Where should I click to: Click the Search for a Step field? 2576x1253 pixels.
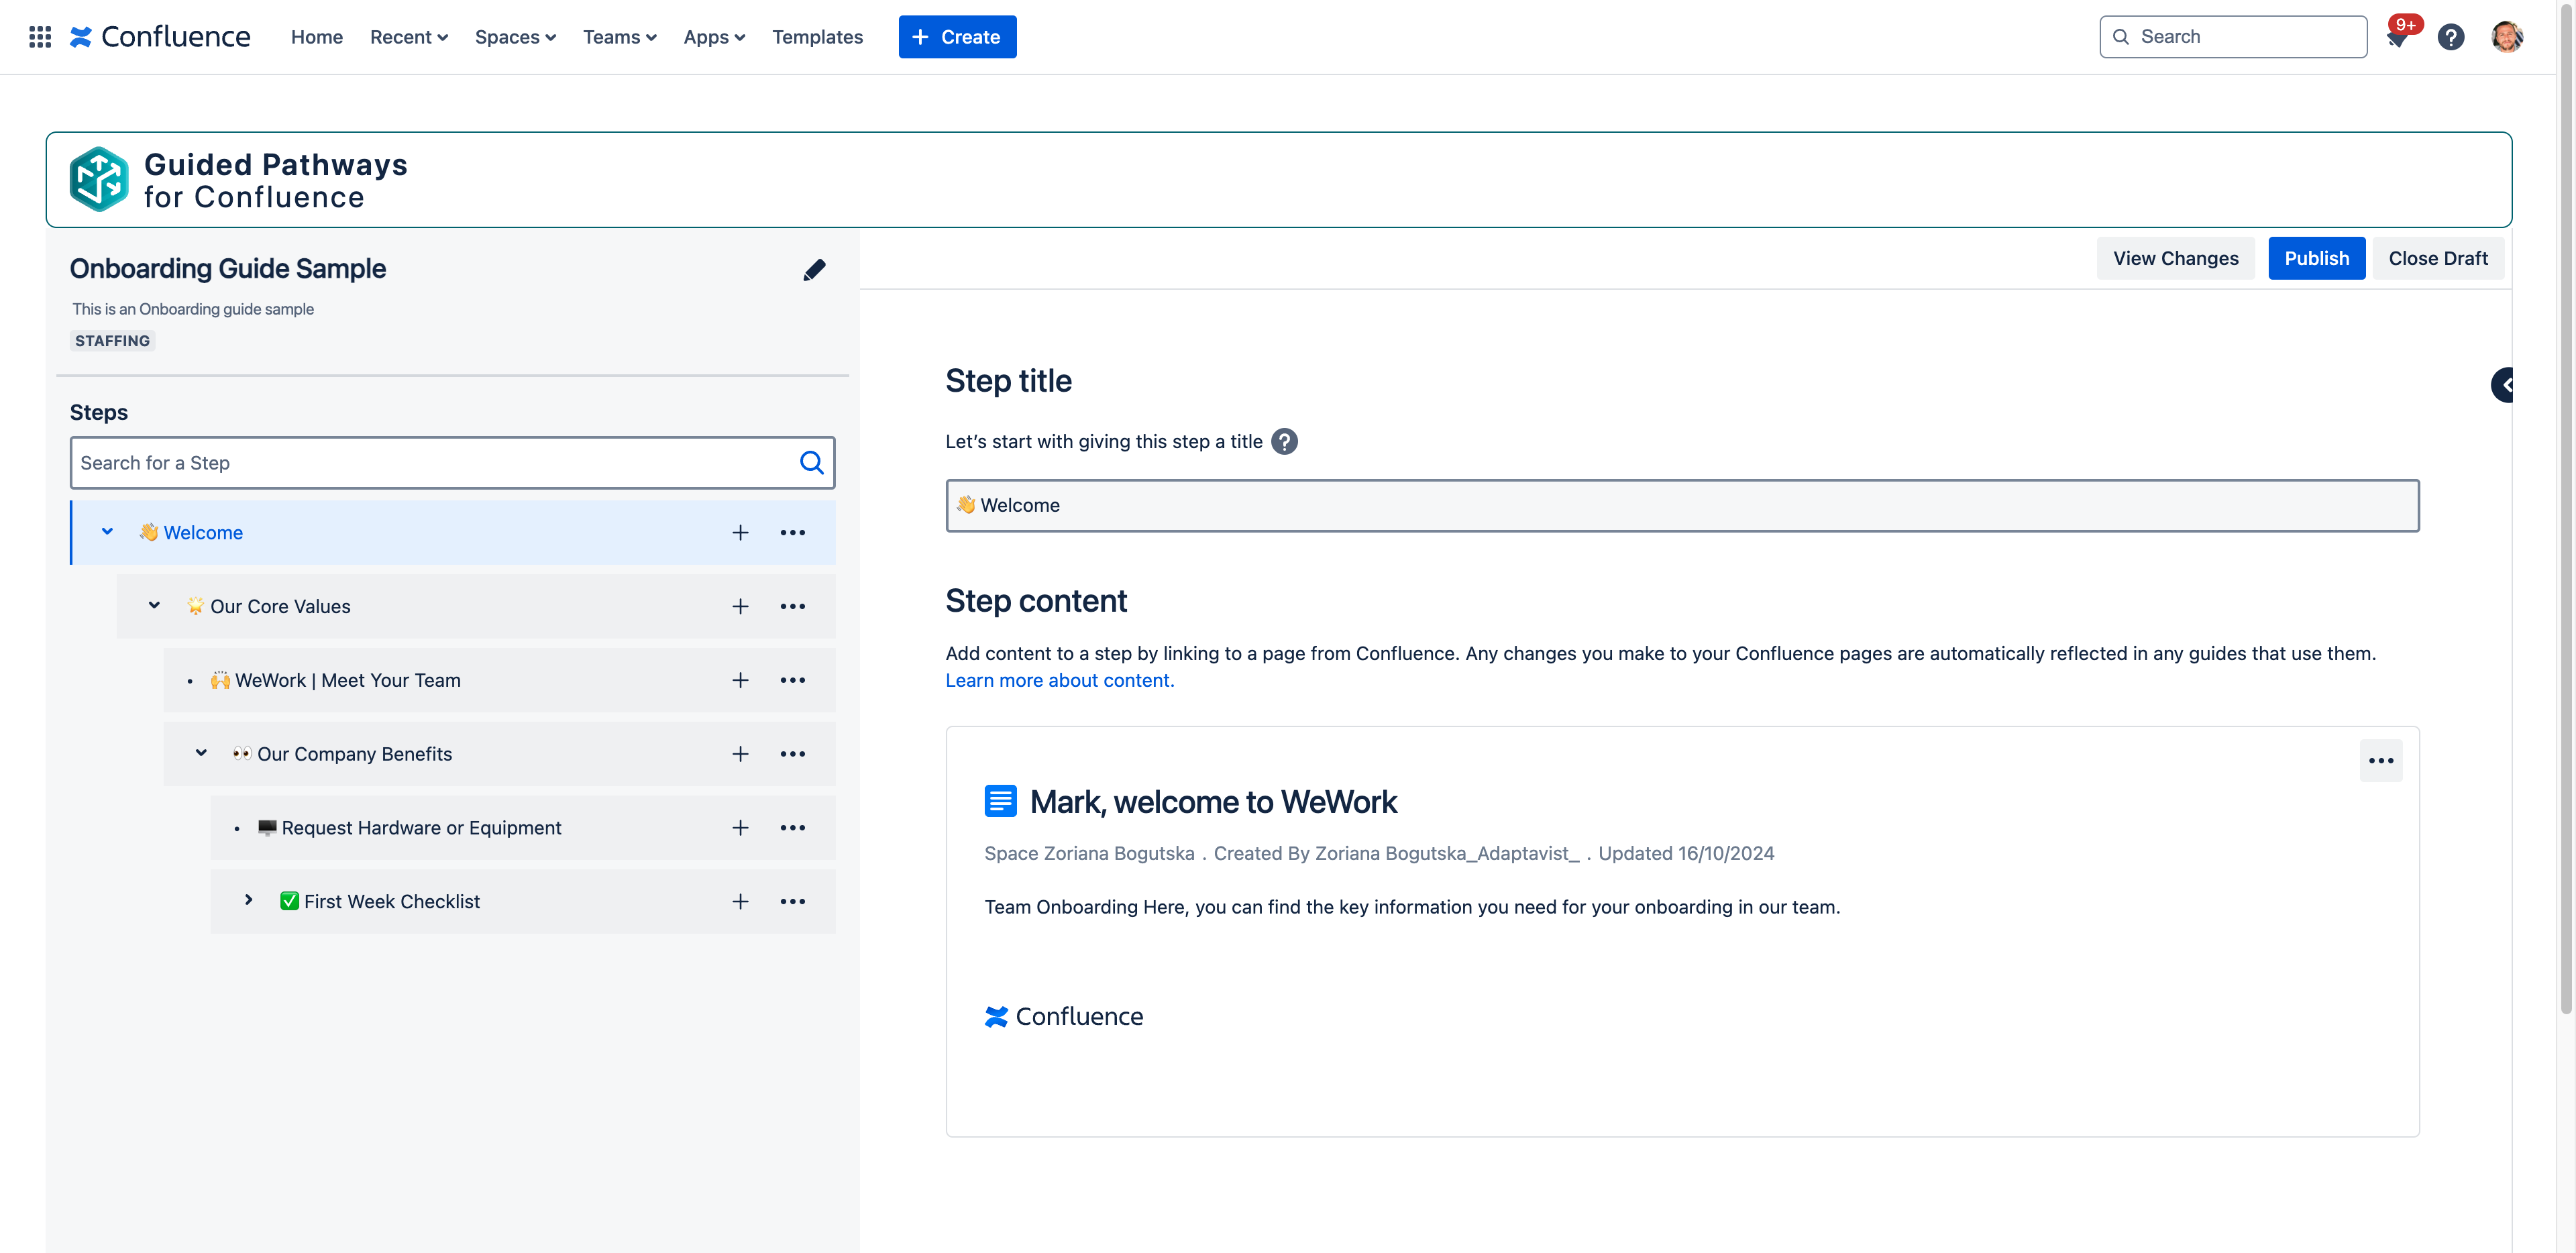tap(452, 463)
